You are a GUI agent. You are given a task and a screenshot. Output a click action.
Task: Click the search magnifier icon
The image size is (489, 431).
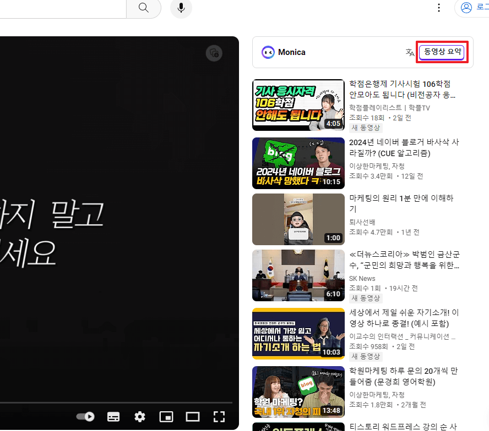[x=143, y=8]
